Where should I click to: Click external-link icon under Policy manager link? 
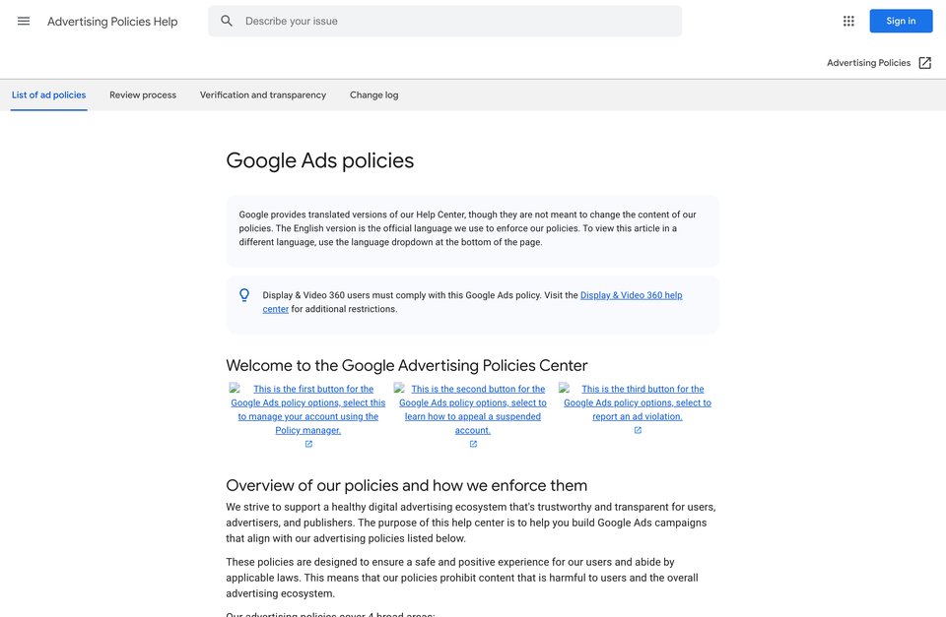pos(308,444)
